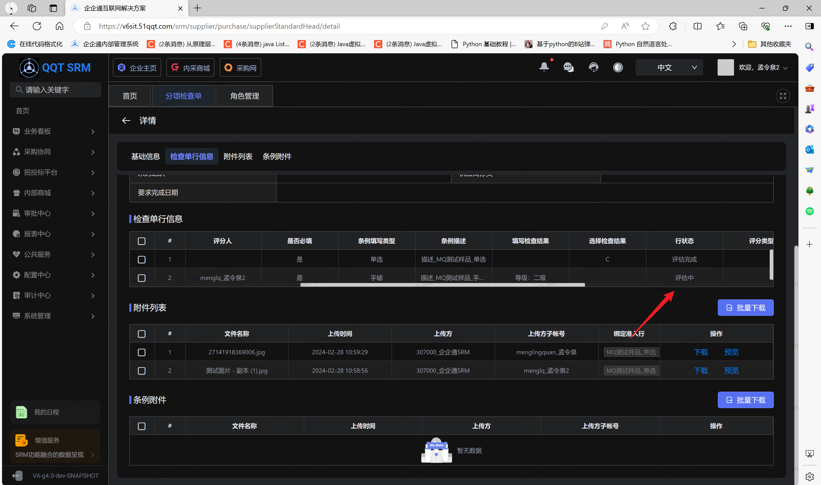
Task: Click horizontal scrollbar of 检查单行信息 table
Action: [x=442, y=285]
